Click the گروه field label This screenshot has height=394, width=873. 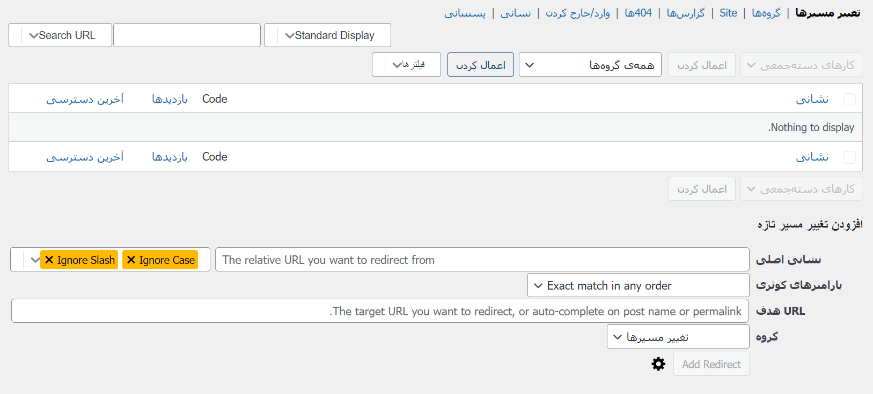coord(767,337)
